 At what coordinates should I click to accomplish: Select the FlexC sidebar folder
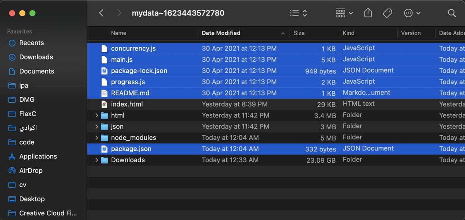(23, 114)
